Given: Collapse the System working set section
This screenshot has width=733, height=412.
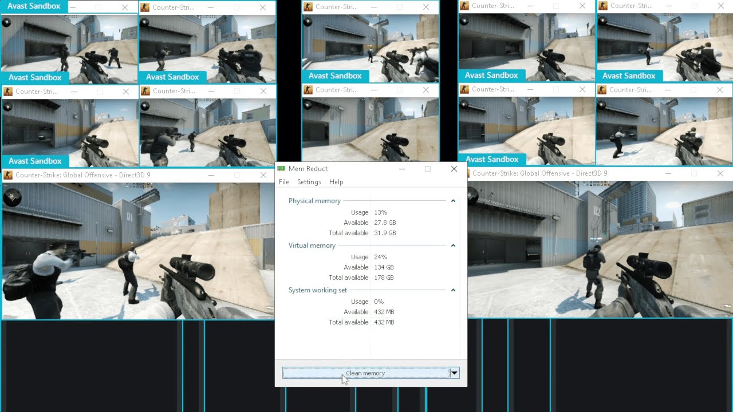Looking at the screenshot, I should click(x=453, y=290).
